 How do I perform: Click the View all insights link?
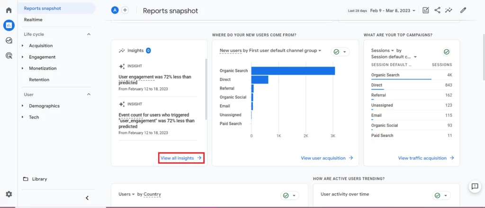pos(181,158)
